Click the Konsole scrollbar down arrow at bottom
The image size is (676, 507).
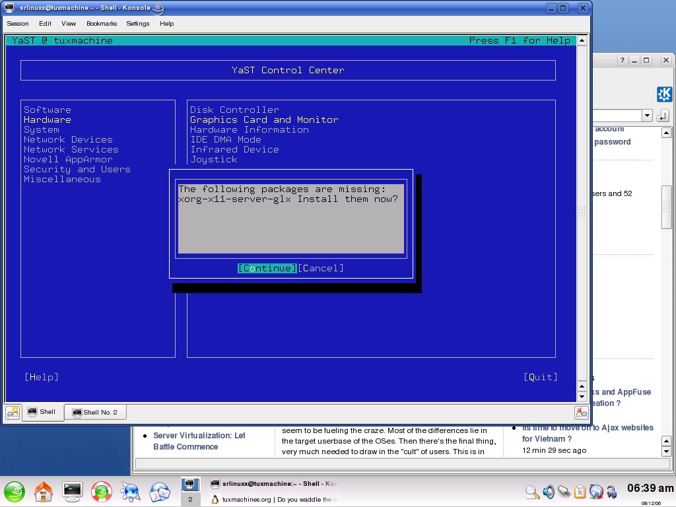click(582, 397)
